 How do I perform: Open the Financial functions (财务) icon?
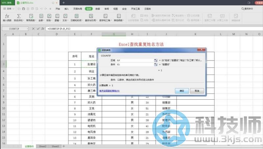(49, 16)
